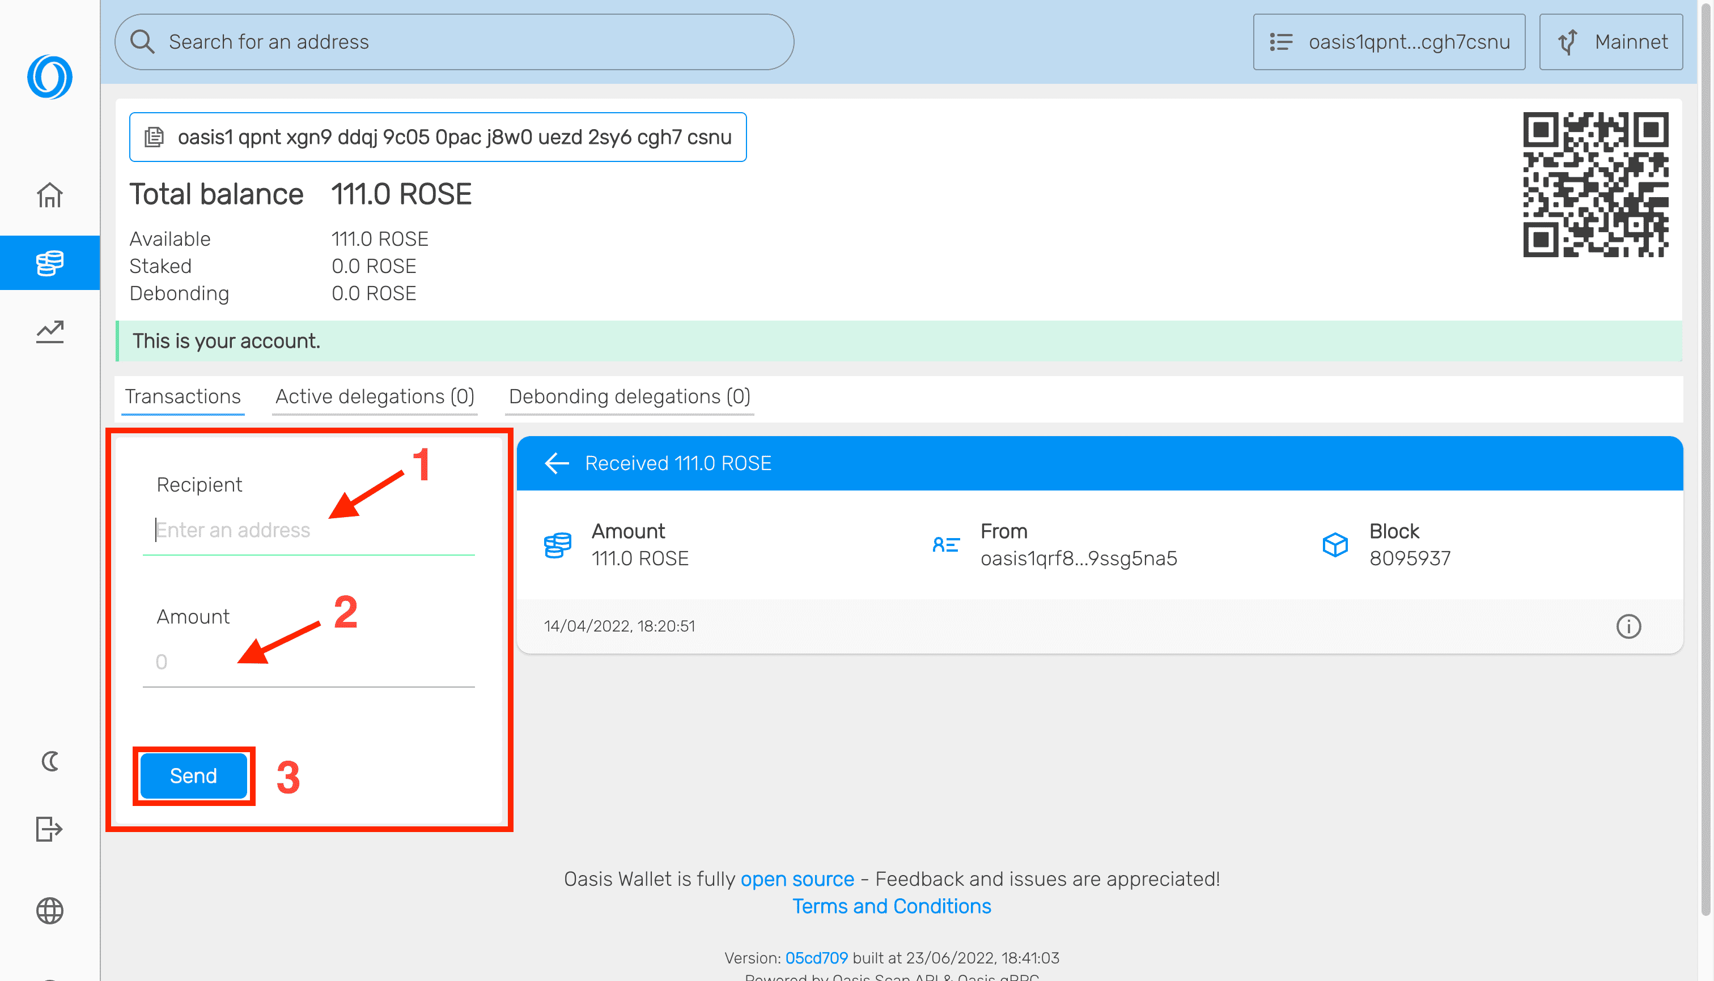Switch to Active delegations tab

click(x=374, y=396)
